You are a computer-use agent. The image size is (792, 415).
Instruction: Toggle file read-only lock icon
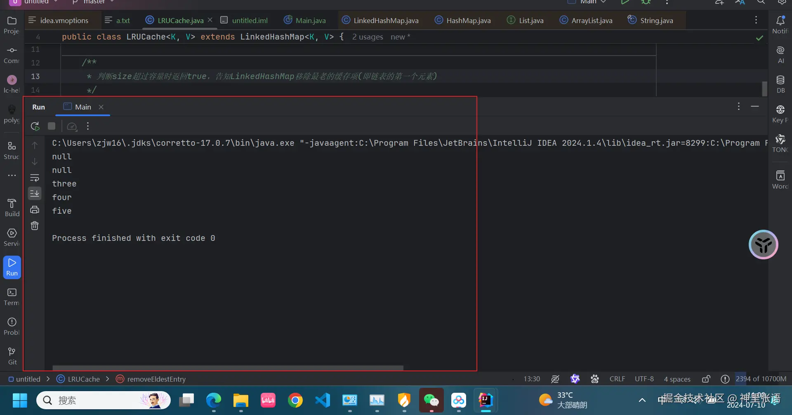pyautogui.click(x=706, y=379)
